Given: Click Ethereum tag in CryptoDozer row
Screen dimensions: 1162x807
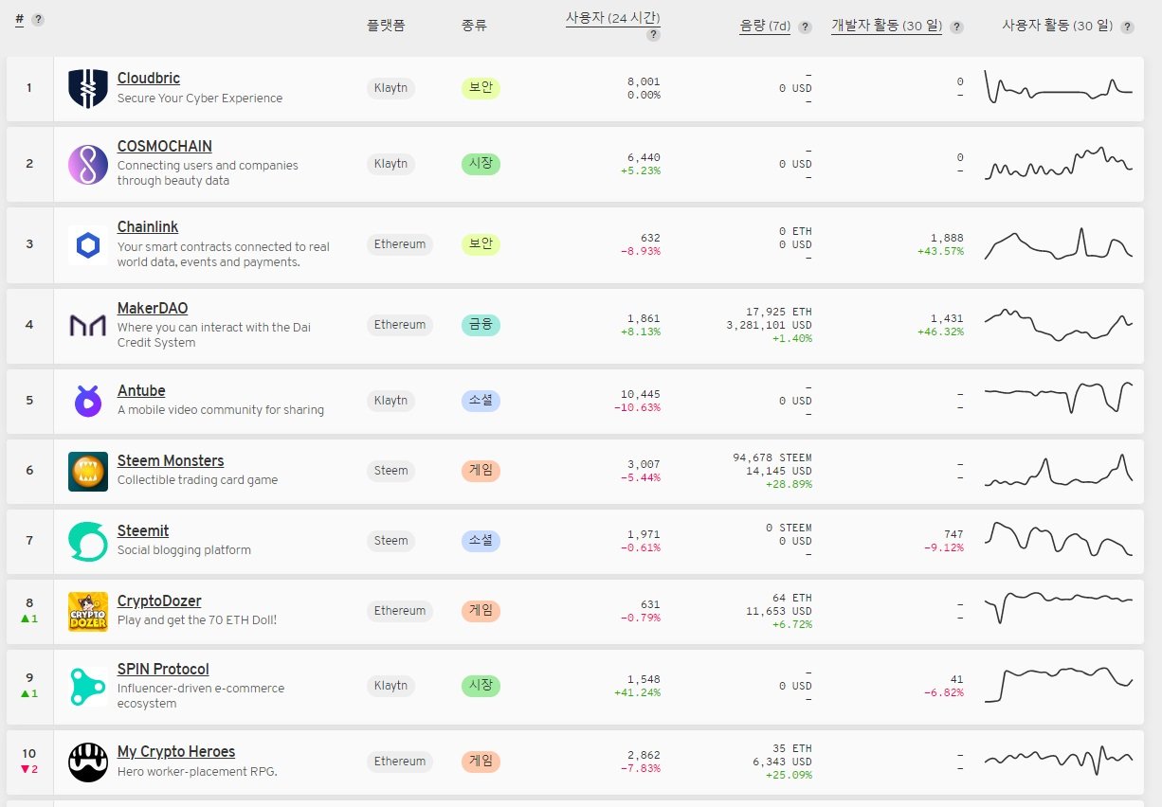Looking at the screenshot, I should (400, 611).
